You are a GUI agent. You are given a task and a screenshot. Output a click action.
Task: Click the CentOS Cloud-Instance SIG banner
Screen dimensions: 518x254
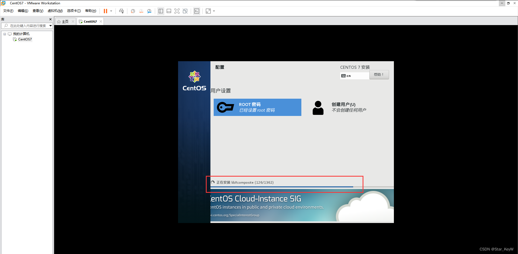(x=302, y=205)
